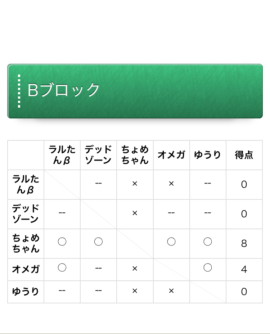Click score 4 in オメガ row
Screen dimensions: 270x334
coord(244,269)
